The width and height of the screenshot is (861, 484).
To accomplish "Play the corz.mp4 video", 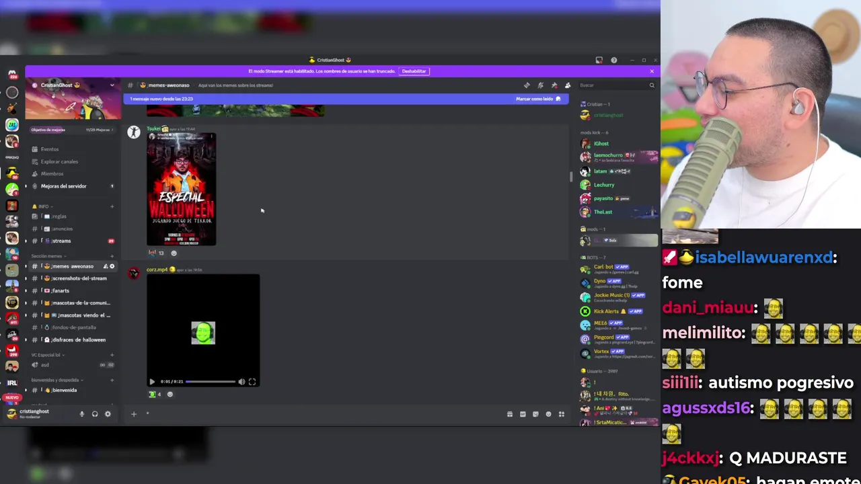I will click(x=152, y=381).
